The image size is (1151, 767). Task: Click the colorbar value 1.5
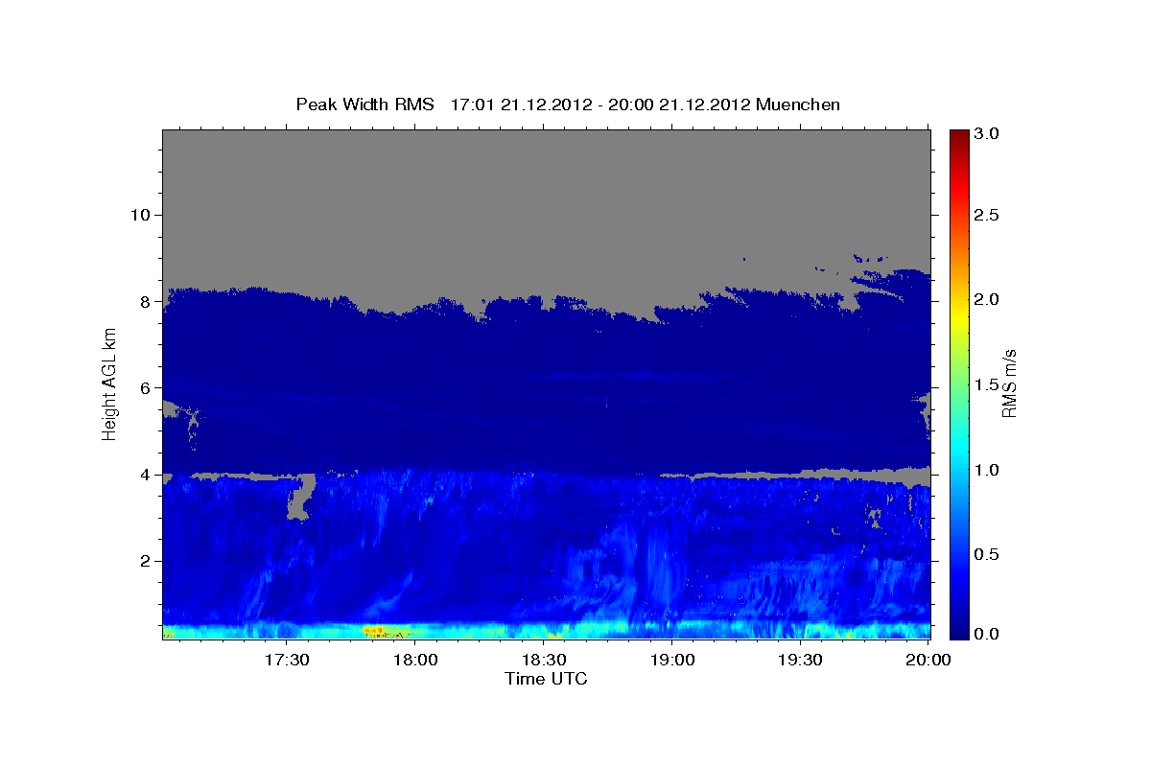(988, 384)
